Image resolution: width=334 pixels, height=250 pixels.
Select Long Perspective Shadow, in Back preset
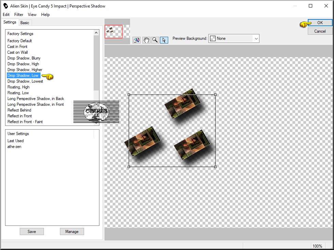click(36, 99)
